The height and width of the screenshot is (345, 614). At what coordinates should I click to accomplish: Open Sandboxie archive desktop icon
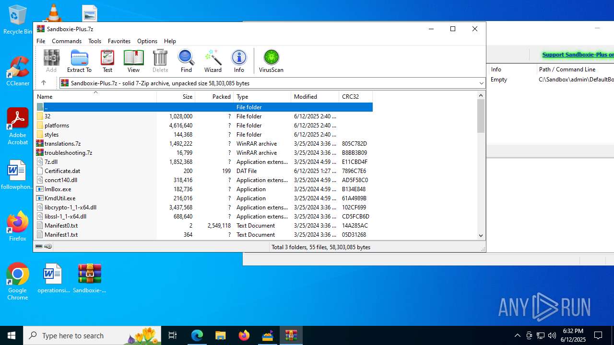(x=90, y=278)
